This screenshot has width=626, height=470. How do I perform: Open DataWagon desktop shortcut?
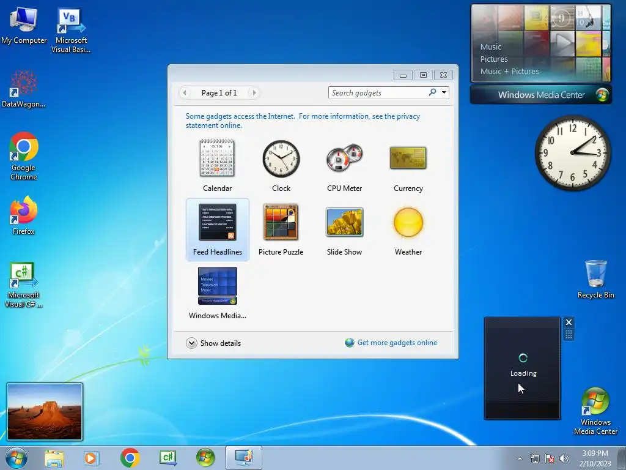pos(24,89)
